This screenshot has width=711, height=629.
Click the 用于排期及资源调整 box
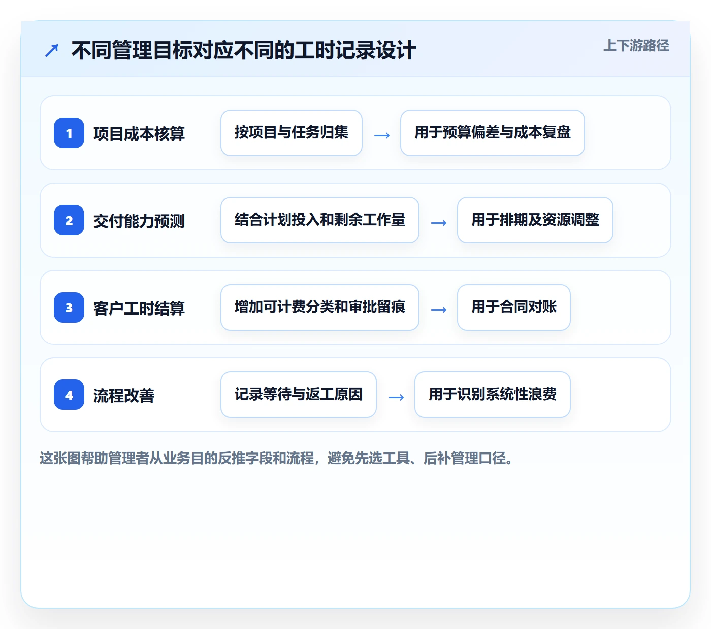click(x=535, y=220)
